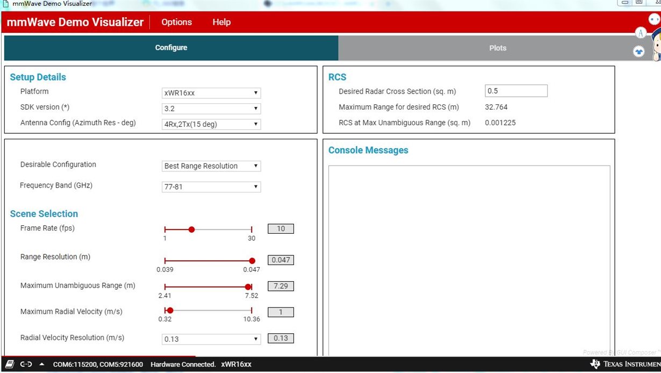
Task: Click the Scene Selection section heading
Action: (44, 214)
